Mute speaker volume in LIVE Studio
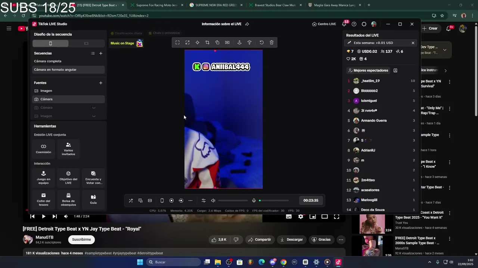The width and height of the screenshot is (478, 268). pos(213,201)
